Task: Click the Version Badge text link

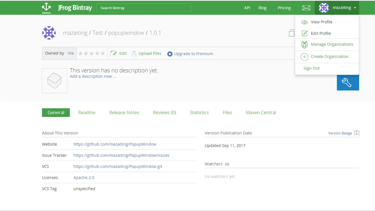Action: click(x=340, y=133)
